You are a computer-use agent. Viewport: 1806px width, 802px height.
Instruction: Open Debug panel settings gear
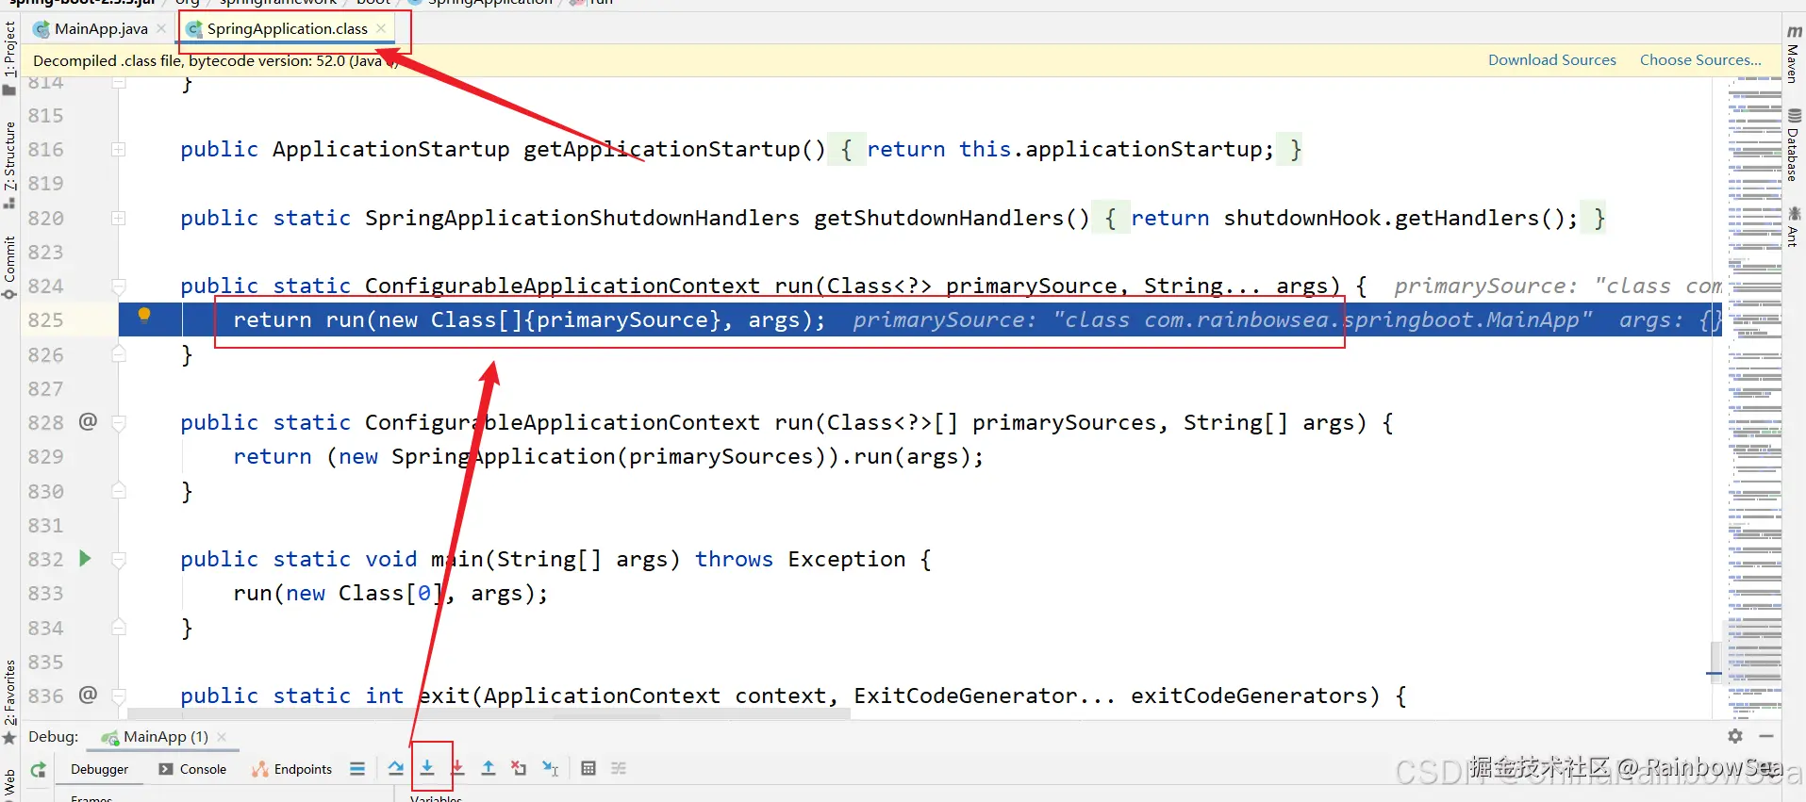pos(1735,736)
